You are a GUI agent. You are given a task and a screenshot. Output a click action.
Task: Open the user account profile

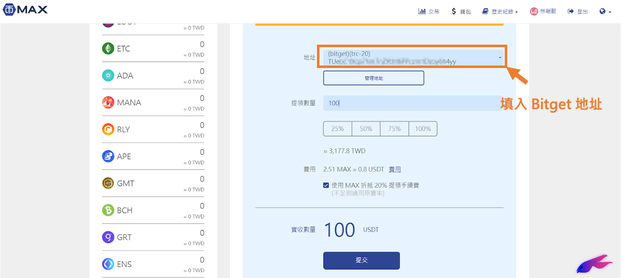click(x=543, y=11)
